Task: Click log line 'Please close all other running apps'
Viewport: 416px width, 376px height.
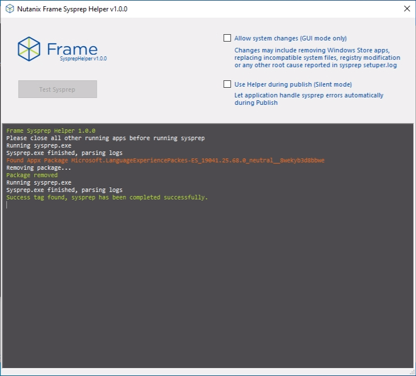Action: pos(105,138)
